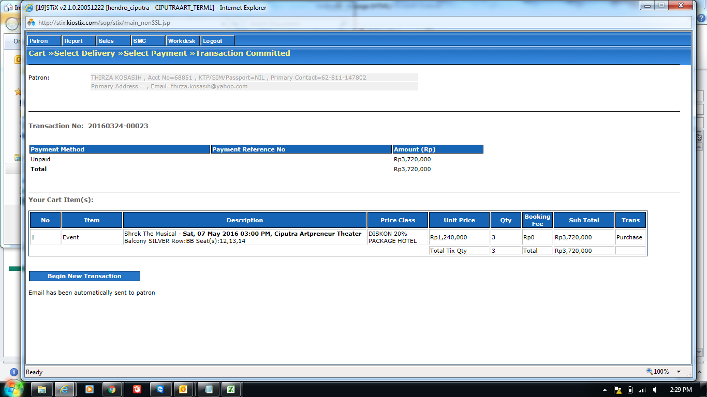The height and width of the screenshot is (397, 707).
Task: Click the speaker volume icon in the tray
Action: point(655,389)
